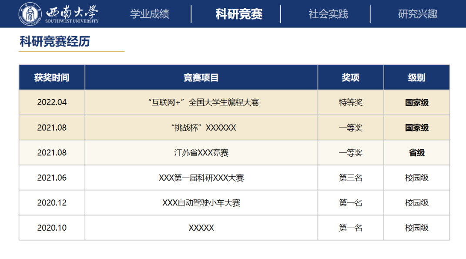Open the 学业成绩 tab

(150, 14)
